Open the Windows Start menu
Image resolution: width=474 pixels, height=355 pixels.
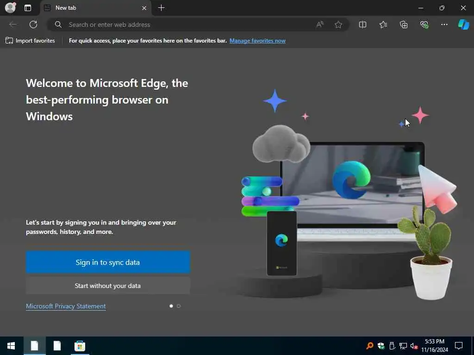[x=11, y=346]
